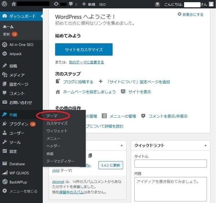This screenshot has height=203, width=216.
Task: Collapse sidebar with メニューを閉じる
Action: click(x=20, y=191)
